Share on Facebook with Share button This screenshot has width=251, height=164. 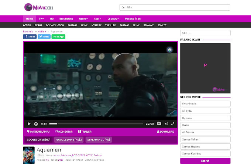(x=30, y=36)
